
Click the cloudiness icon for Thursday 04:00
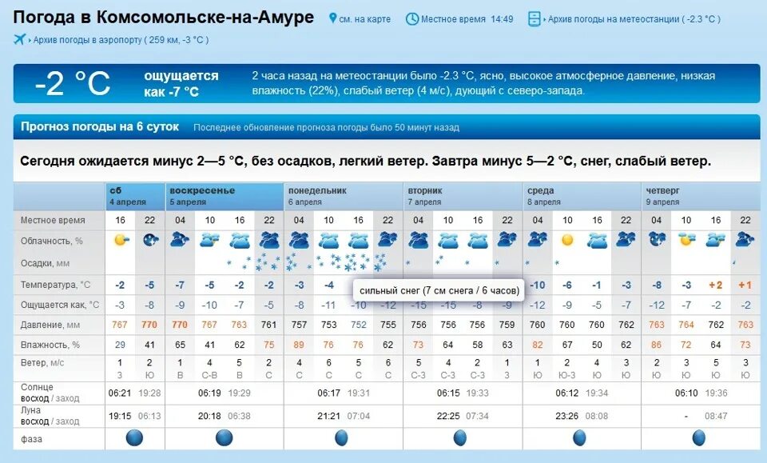coord(657,240)
